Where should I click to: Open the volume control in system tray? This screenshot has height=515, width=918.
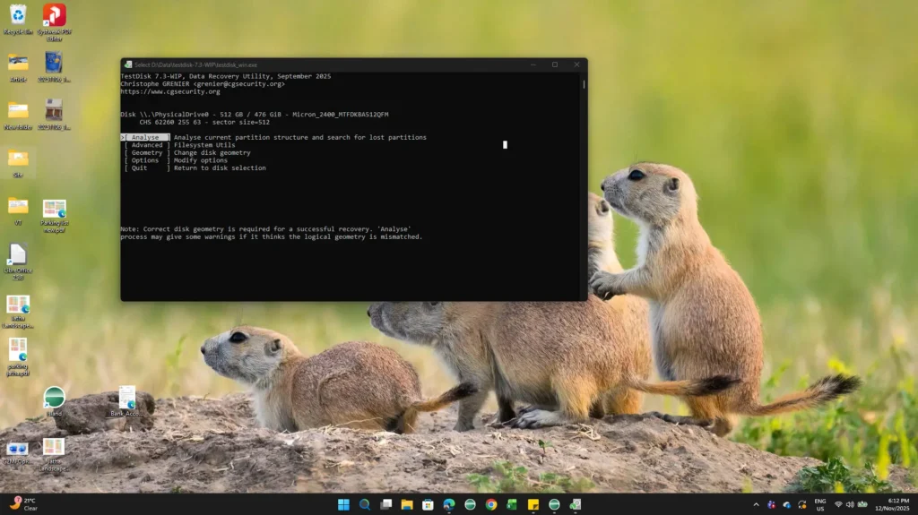(851, 504)
